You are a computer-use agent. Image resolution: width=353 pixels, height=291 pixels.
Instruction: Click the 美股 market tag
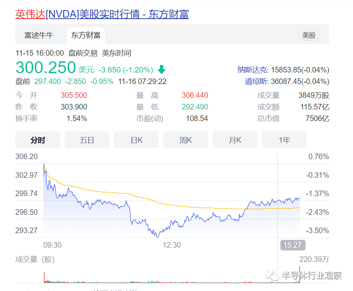point(309,35)
